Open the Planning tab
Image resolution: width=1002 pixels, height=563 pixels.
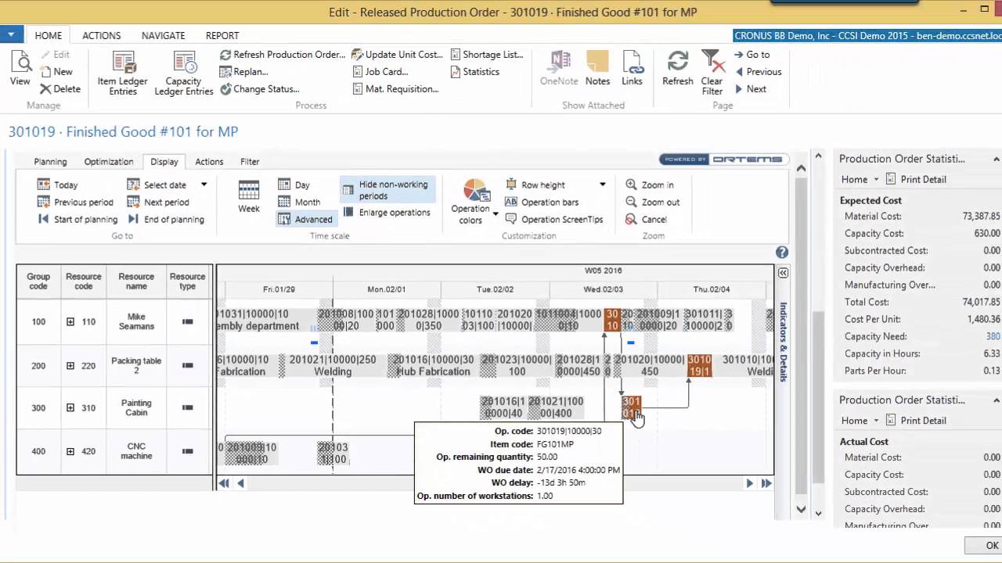point(50,162)
